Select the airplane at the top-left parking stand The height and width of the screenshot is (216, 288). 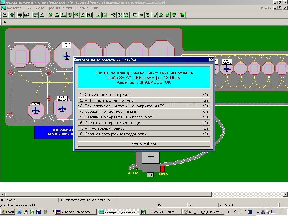coord(66,56)
